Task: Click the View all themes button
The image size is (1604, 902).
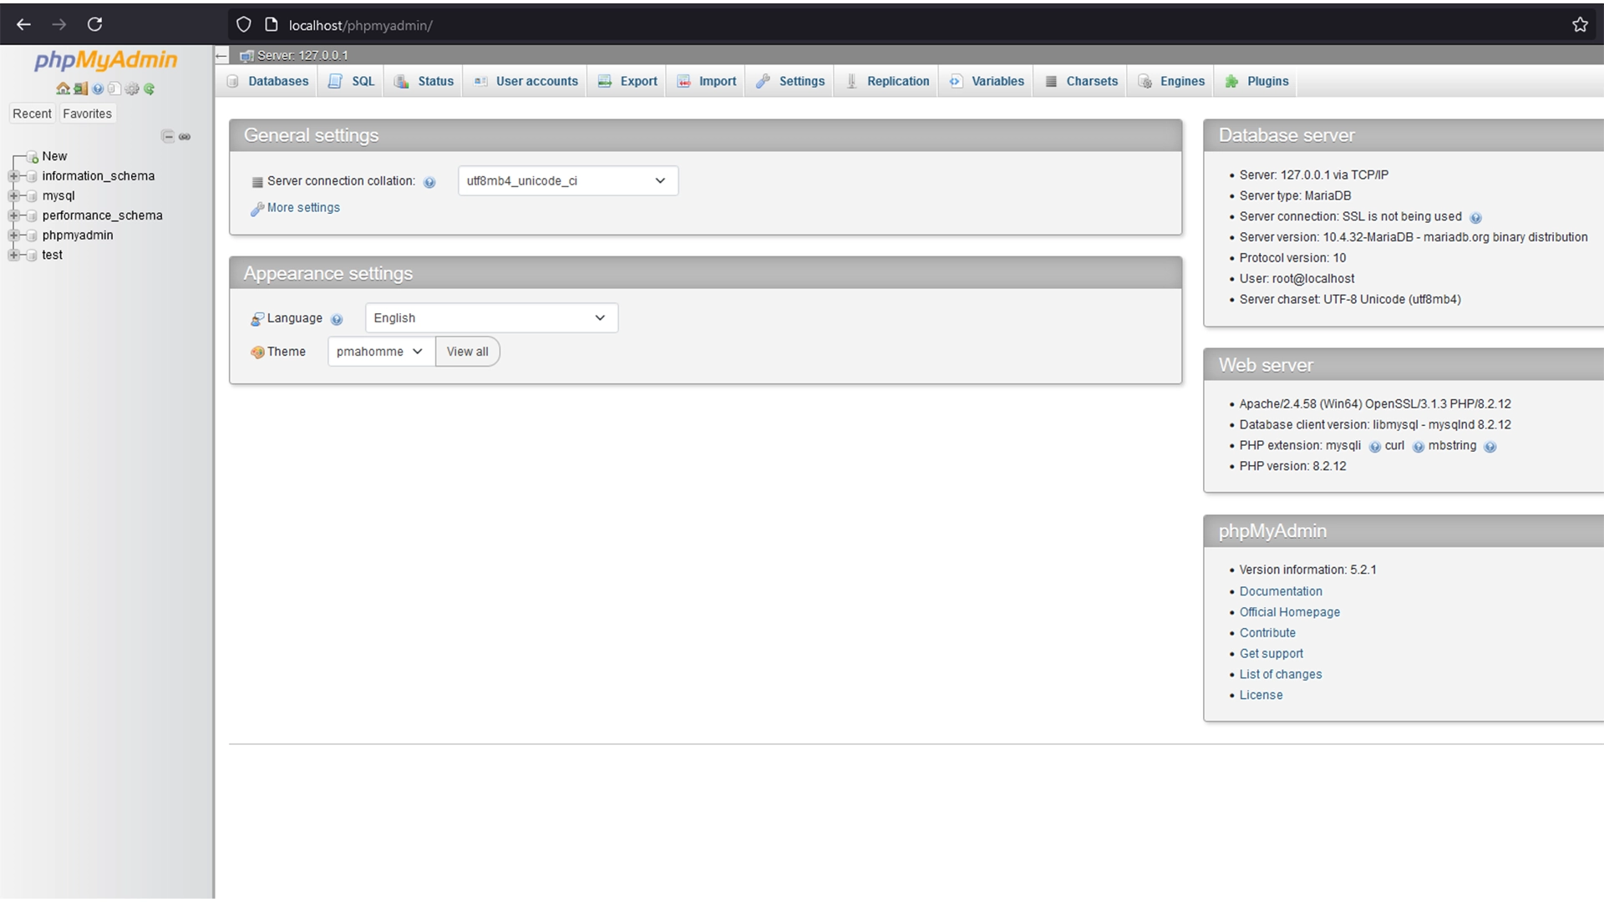Action: 468,352
